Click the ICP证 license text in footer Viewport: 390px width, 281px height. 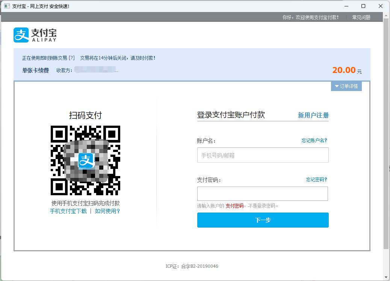192,266
